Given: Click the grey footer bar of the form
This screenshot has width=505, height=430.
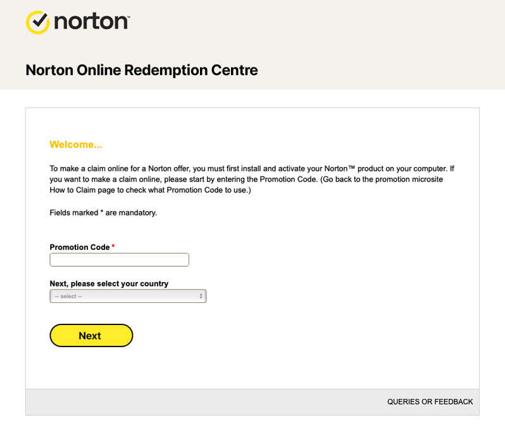Looking at the screenshot, I should pyautogui.click(x=190, y=402).
